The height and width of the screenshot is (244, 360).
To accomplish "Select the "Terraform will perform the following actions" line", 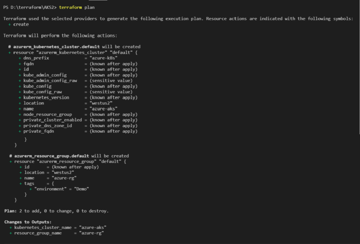I will 60,35.
